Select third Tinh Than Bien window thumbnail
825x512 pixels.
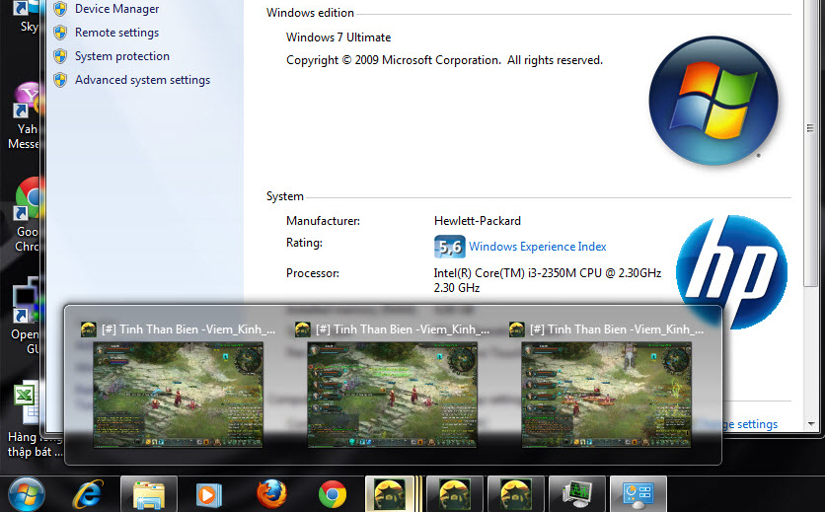[606, 389]
